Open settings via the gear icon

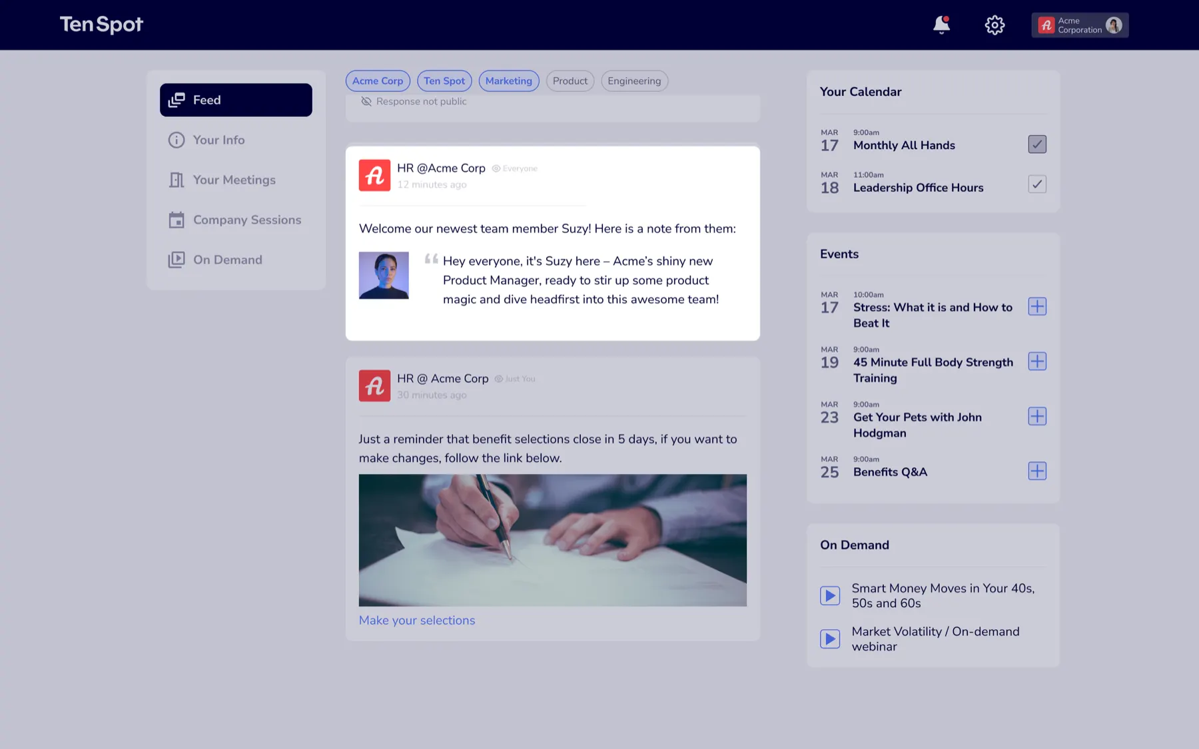(x=995, y=25)
